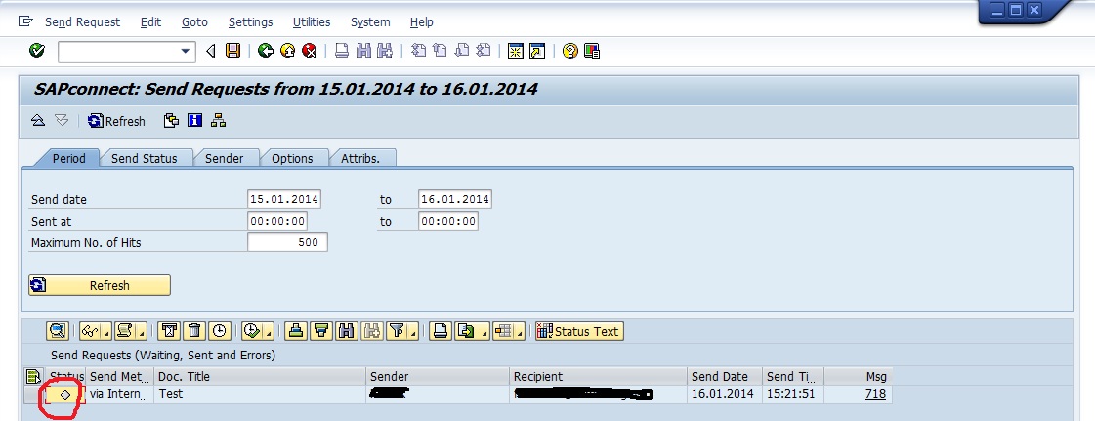The image size is (1095, 421).
Task: Click the Send date to field 16.01.2014
Action: pos(455,199)
